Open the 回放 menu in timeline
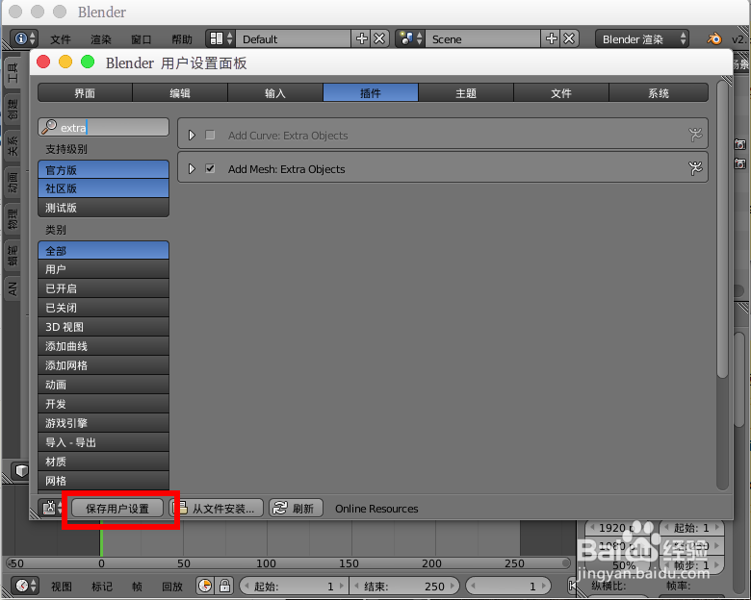This screenshot has height=600, width=751. click(172, 587)
